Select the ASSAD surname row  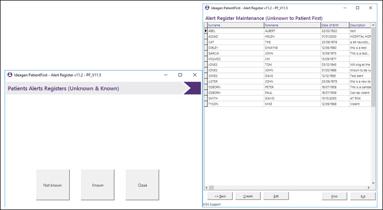[x=236, y=36]
